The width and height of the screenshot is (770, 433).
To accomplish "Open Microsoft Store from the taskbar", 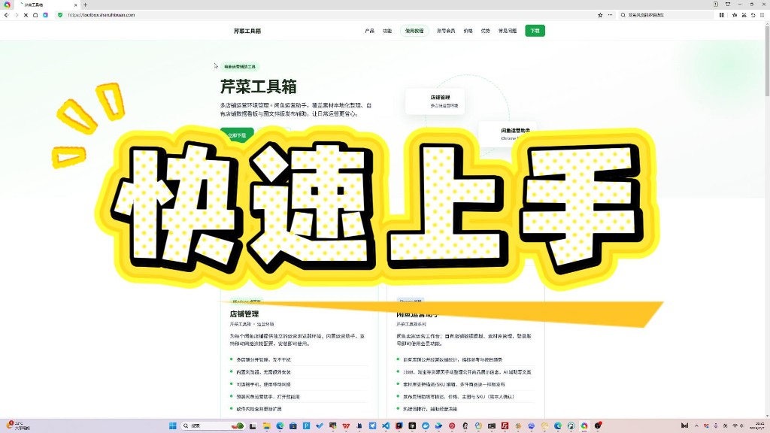I will 293,425.
